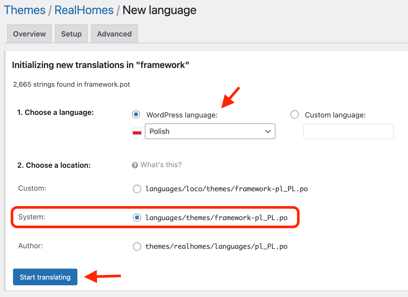Switch to the Overview tab
Image resolution: width=408 pixels, height=297 pixels.
(29, 34)
